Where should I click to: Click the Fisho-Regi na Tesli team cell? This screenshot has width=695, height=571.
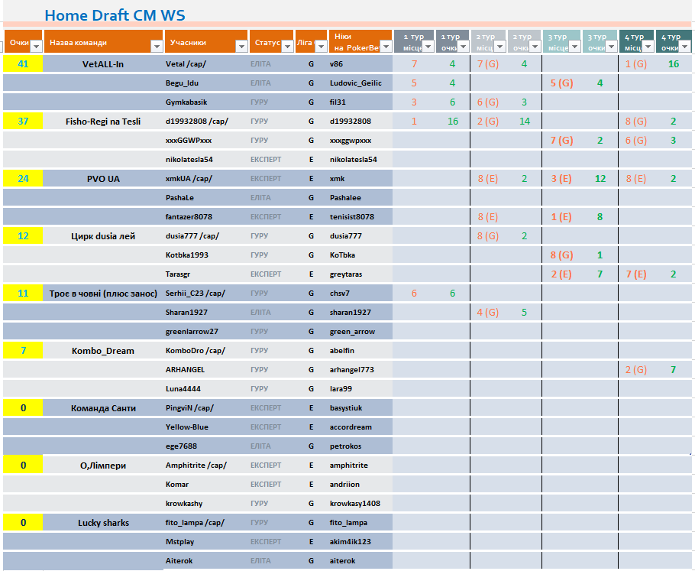(103, 121)
